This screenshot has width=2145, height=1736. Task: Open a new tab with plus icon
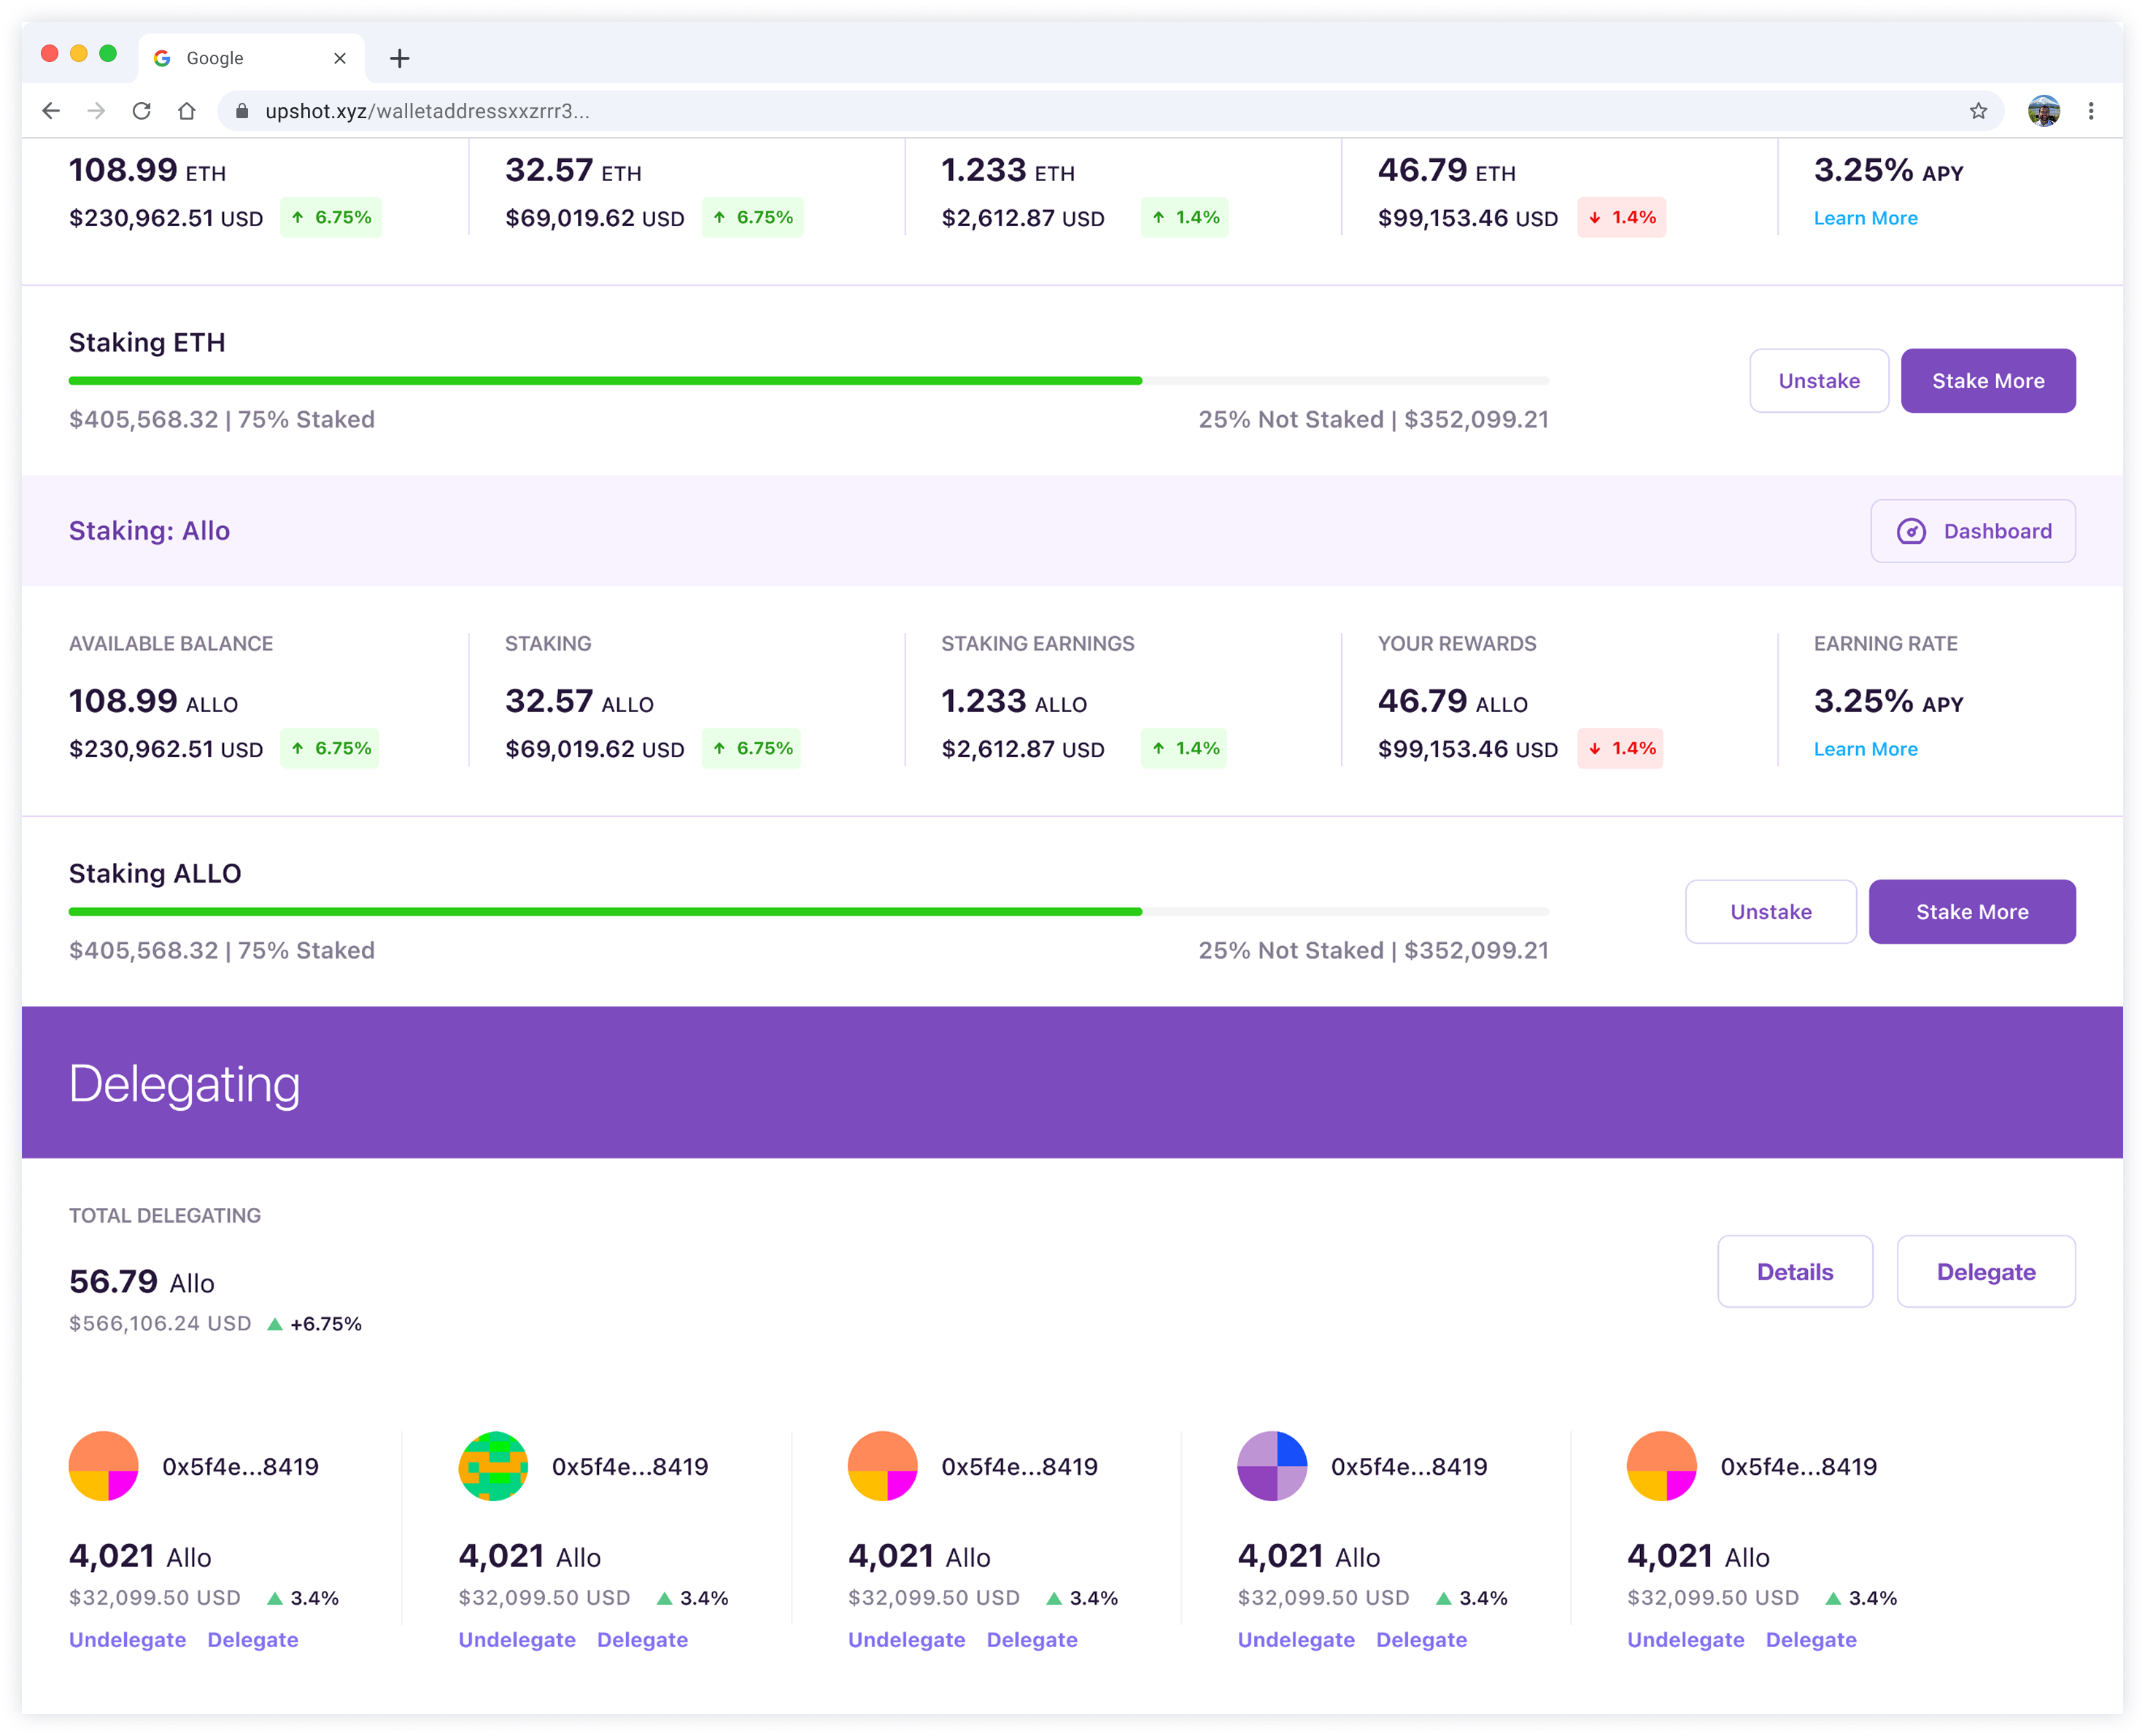[400, 59]
